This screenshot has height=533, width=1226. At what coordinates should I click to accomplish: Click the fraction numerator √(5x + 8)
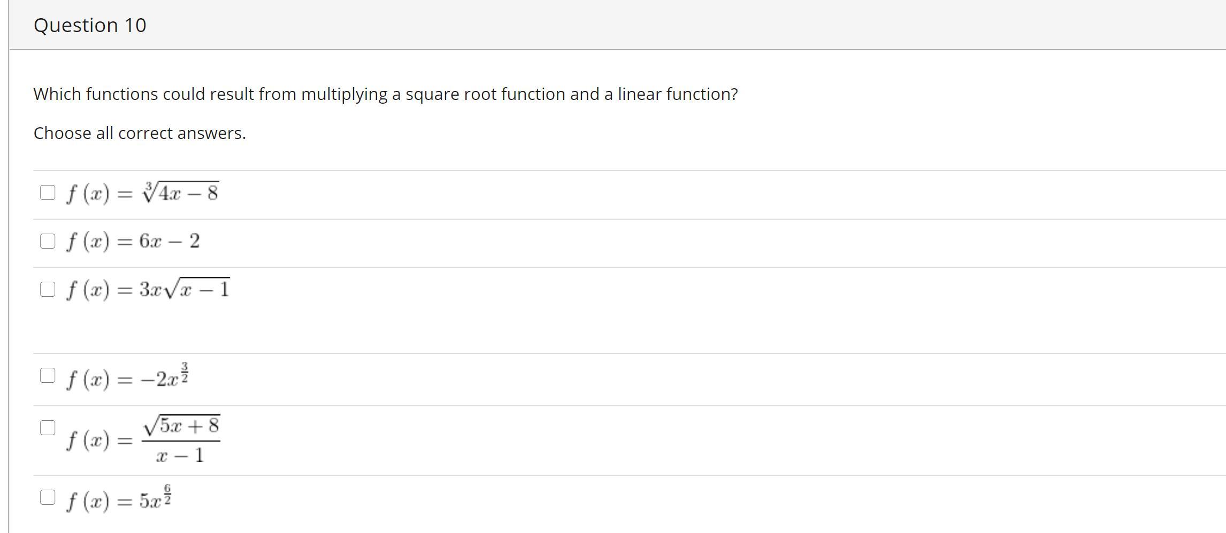[x=181, y=426]
